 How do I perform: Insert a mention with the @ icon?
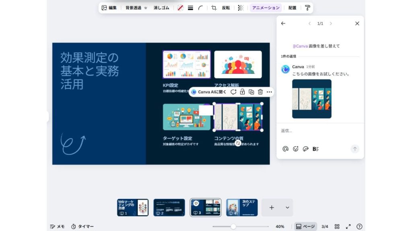point(285,149)
